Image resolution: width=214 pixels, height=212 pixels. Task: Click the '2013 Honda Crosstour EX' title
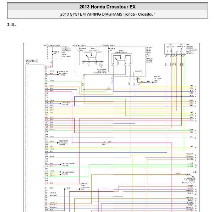(x=108, y=7)
